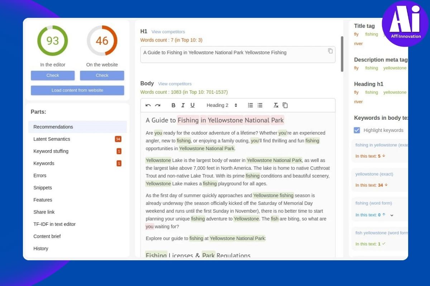Copy the H1 field text

point(330,51)
